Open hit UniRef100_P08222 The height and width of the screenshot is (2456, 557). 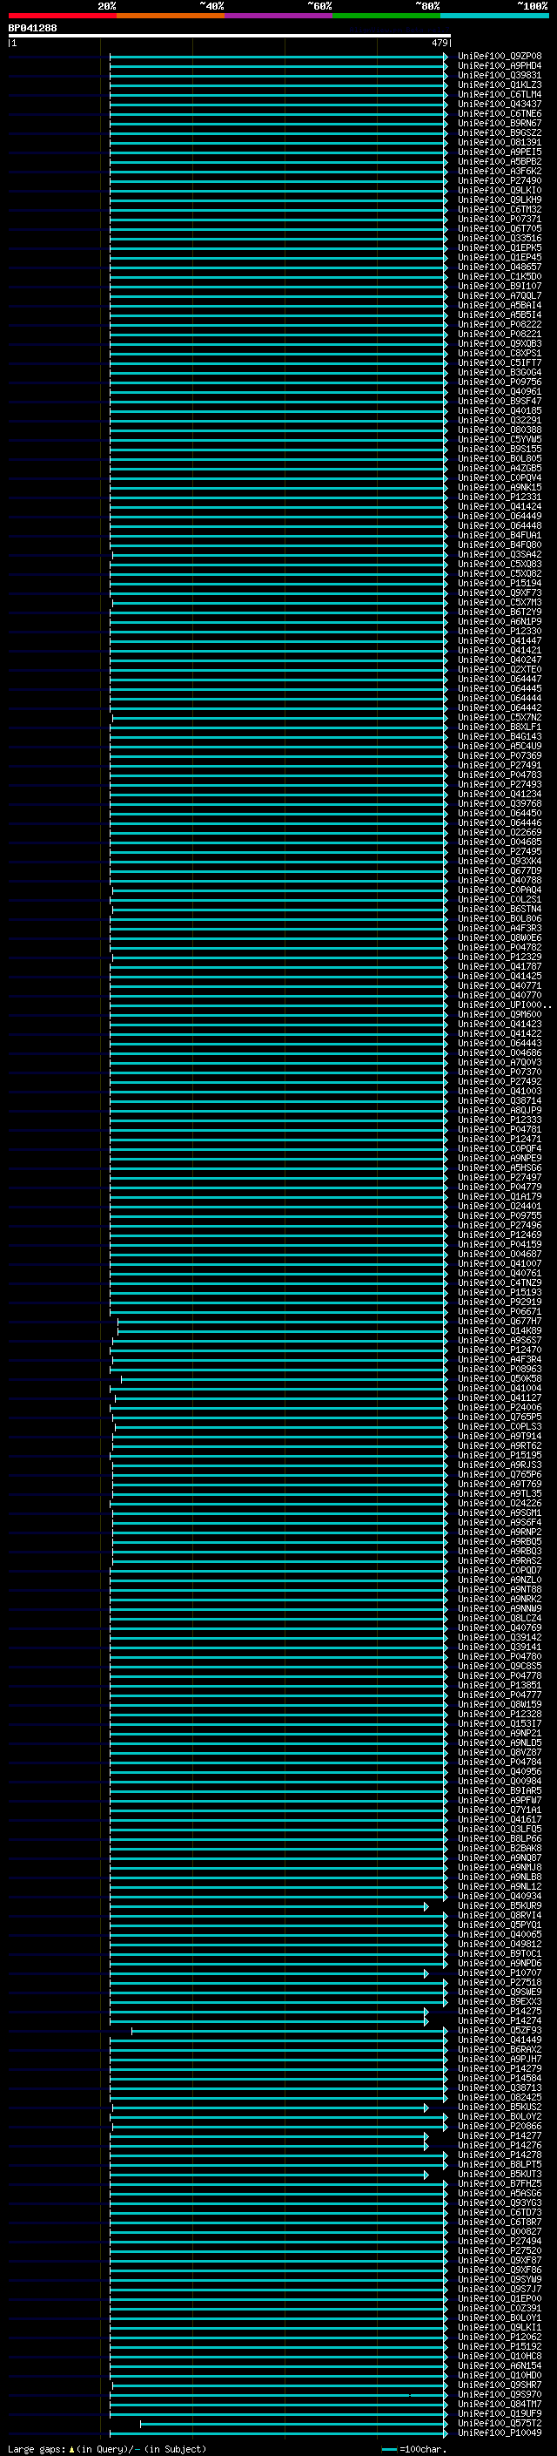pyautogui.click(x=500, y=324)
